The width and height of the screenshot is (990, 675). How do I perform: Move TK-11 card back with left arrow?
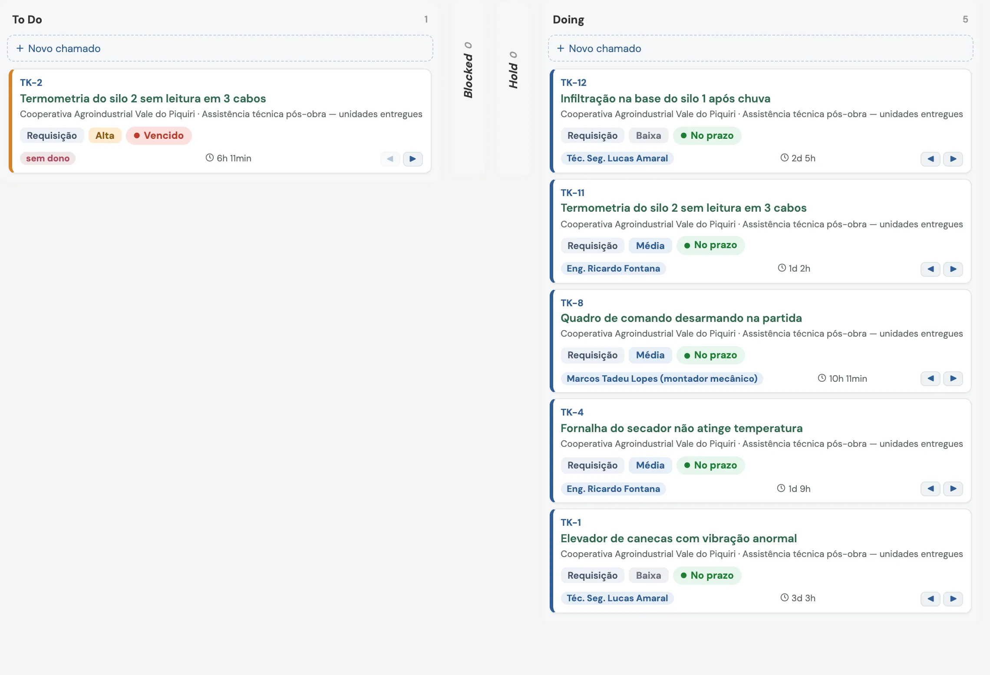pos(930,269)
